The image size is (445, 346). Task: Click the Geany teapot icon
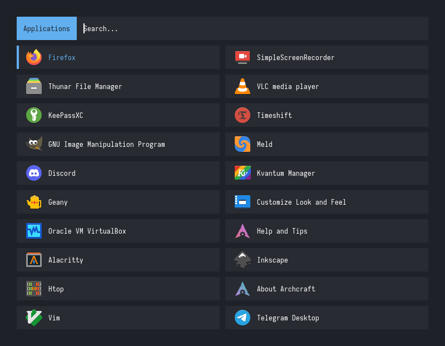[34, 202]
